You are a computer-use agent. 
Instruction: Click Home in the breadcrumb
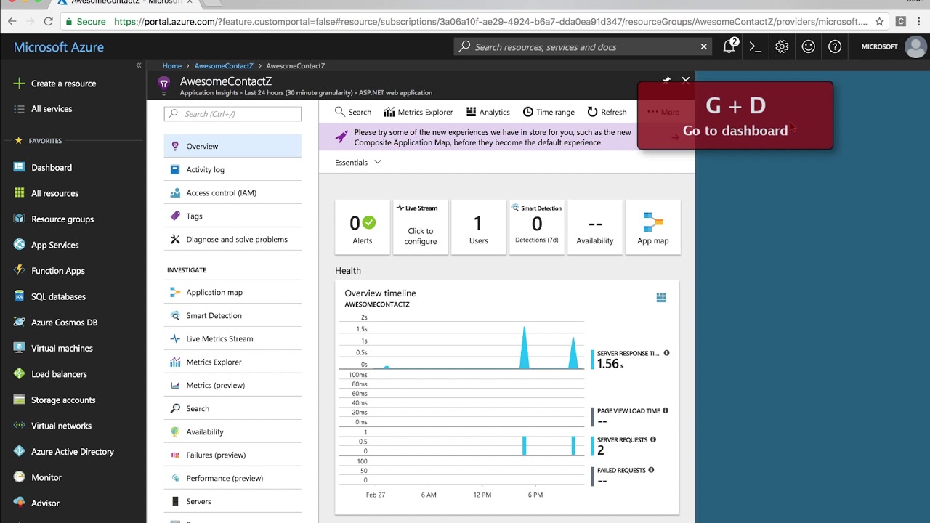coord(172,65)
